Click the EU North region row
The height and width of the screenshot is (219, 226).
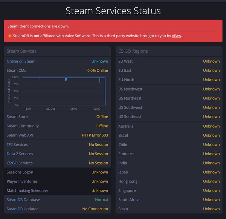point(169,80)
